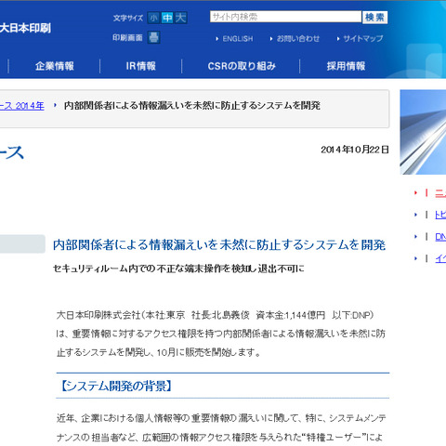Open the CSRの取り組み navigation tab
This screenshot has width=446, height=446.
tap(242, 66)
